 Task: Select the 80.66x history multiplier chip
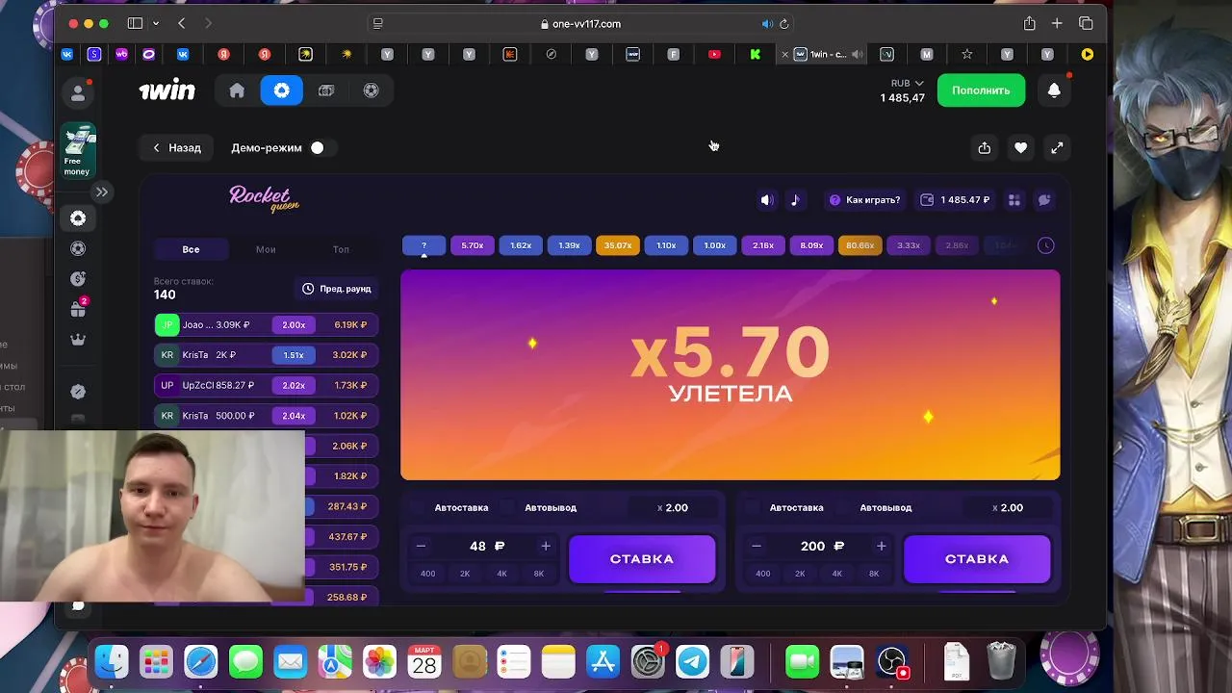[x=860, y=245]
